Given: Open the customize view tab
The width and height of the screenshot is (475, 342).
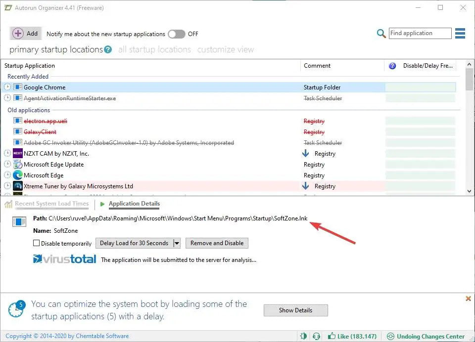Looking at the screenshot, I should (x=226, y=49).
